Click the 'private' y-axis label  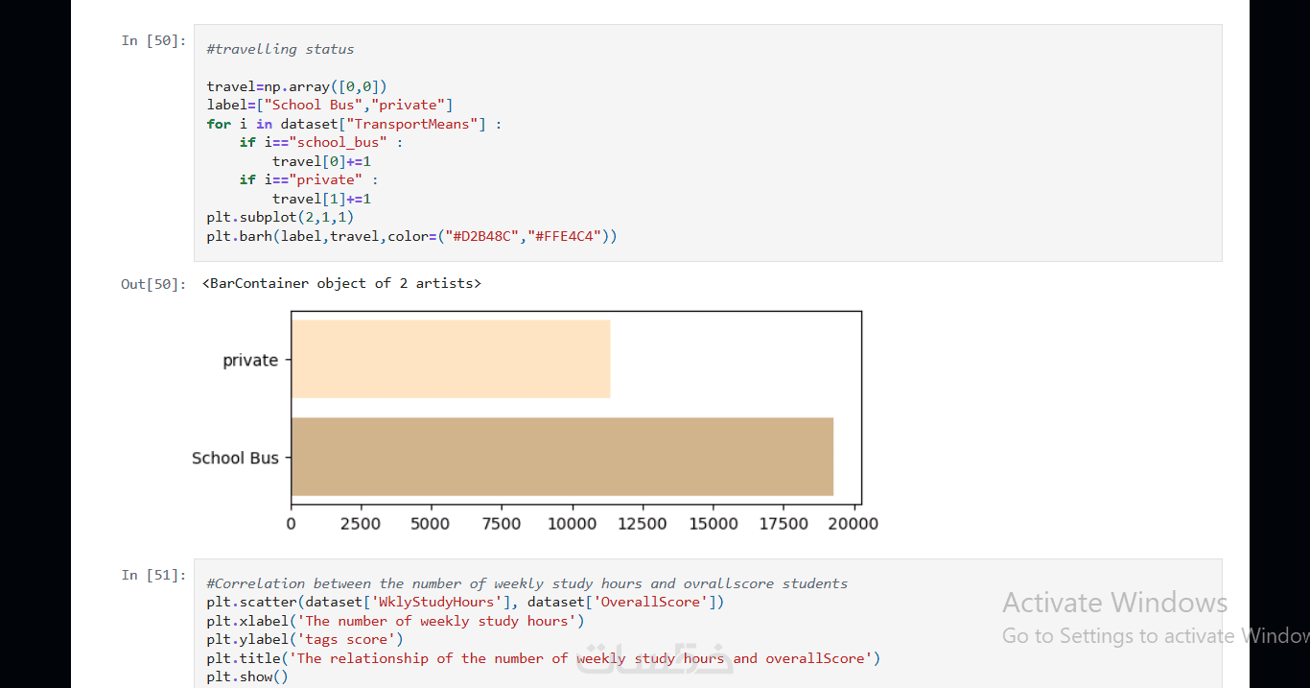click(250, 361)
